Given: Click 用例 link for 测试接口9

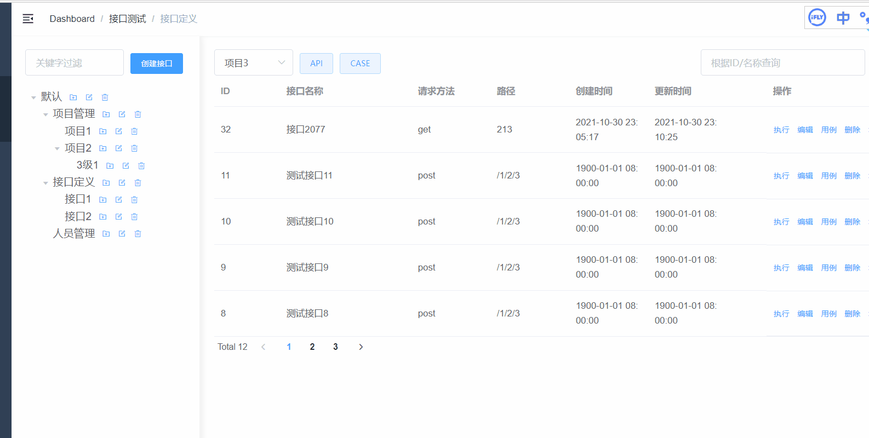Looking at the screenshot, I should [x=828, y=268].
